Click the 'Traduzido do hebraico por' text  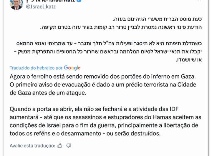point(36,68)
